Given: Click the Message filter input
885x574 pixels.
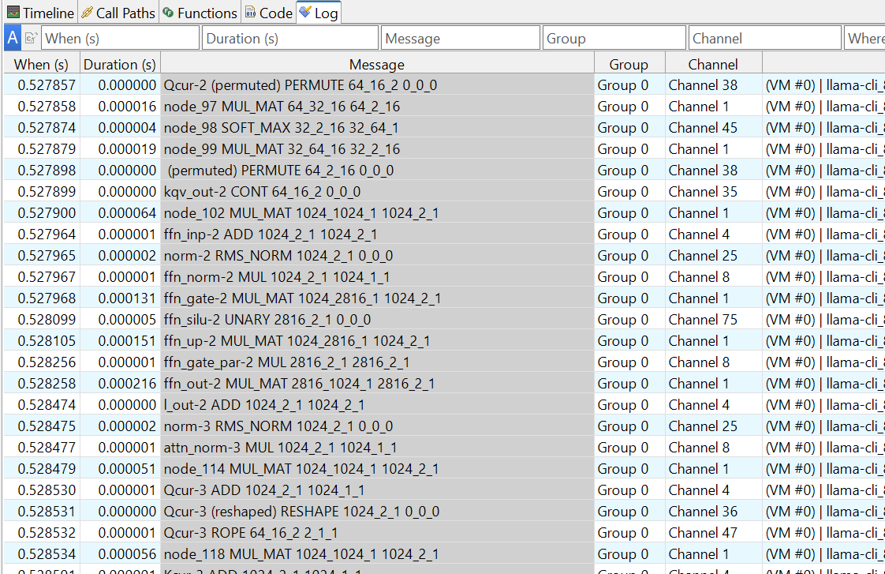Looking at the screenshot, I should pos(461,38).
